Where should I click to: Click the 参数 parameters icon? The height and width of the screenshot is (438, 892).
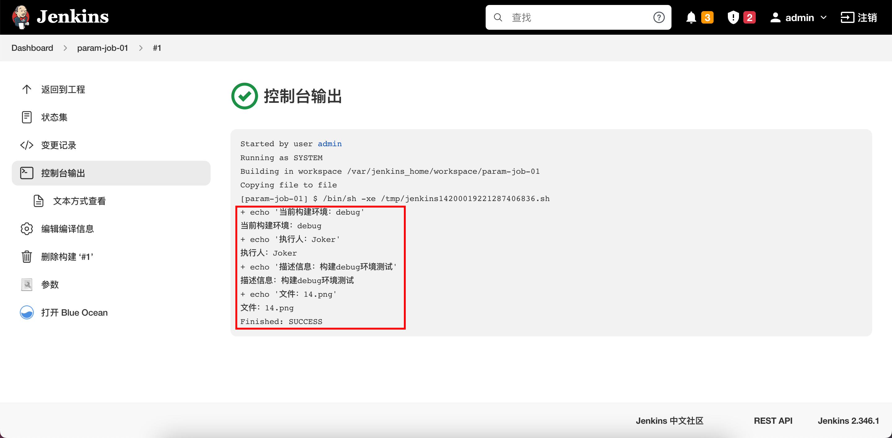click(27, 284)
